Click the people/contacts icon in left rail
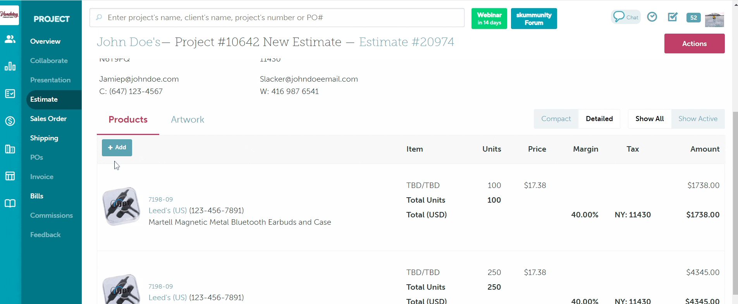This screenshot has height=304, width=738. 10,39
